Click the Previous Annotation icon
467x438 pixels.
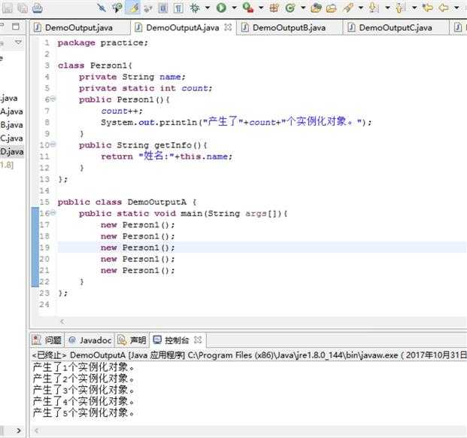point(401,8)
